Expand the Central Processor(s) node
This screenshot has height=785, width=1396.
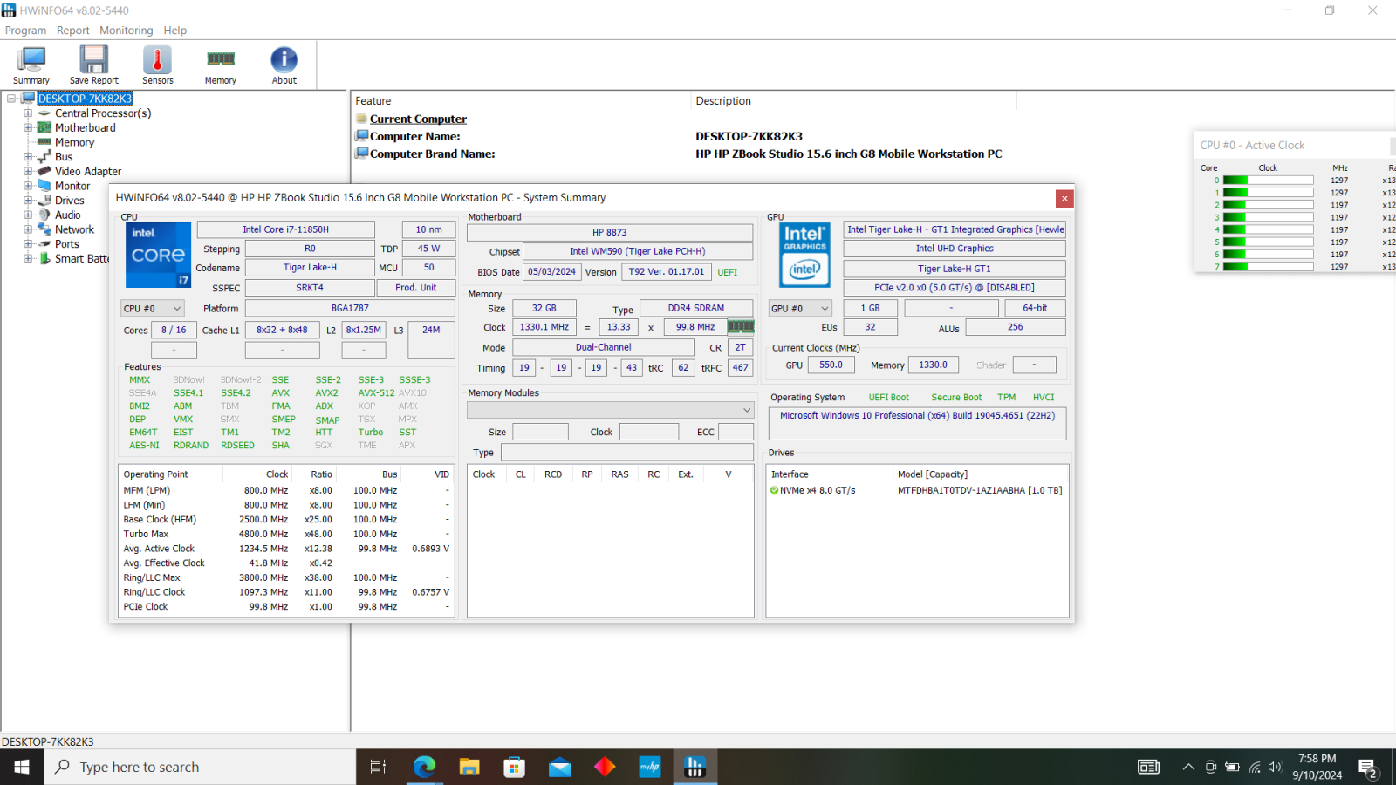click(x=28, y=113)
